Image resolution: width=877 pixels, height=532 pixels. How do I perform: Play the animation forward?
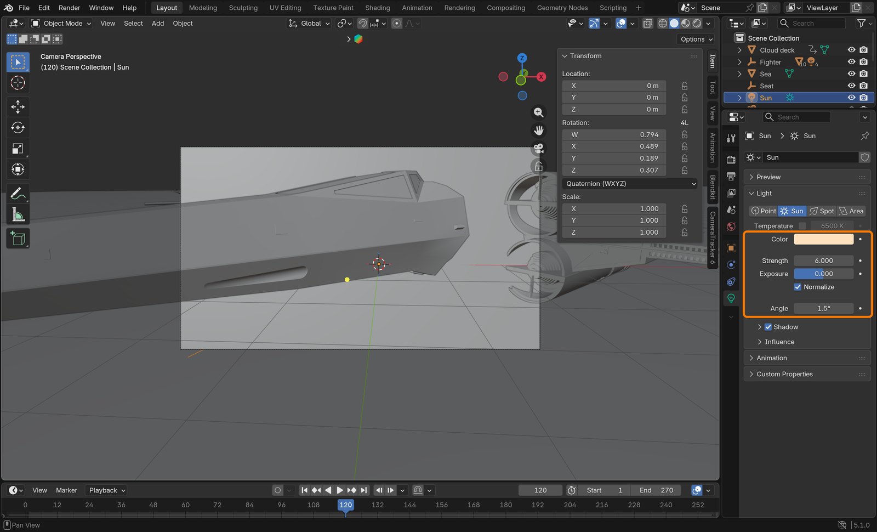[x=340, y=490]
